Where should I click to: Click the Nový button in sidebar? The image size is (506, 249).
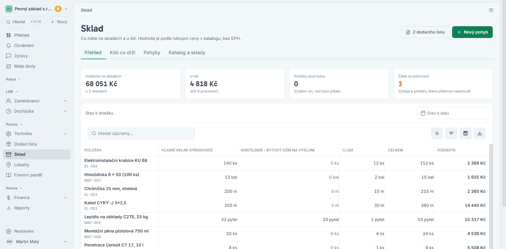[x=59, y=22]
